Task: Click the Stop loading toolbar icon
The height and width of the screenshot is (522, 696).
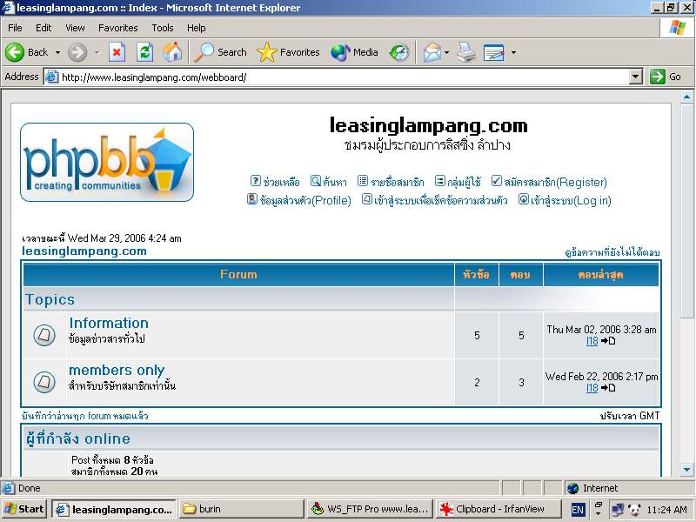Action: pos(117,52)
